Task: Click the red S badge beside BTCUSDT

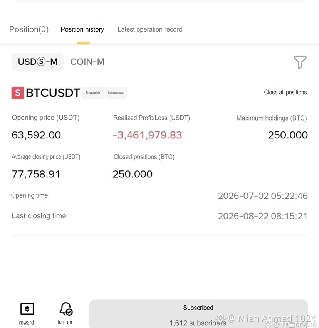Action: [x=18, y=93]
